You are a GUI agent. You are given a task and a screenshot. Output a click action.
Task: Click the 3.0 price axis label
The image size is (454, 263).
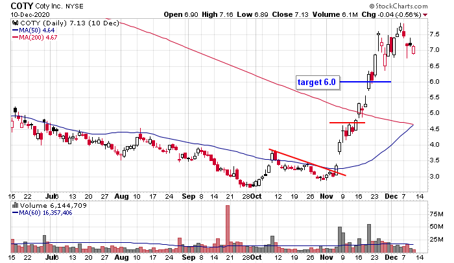[x=435, y=176]
